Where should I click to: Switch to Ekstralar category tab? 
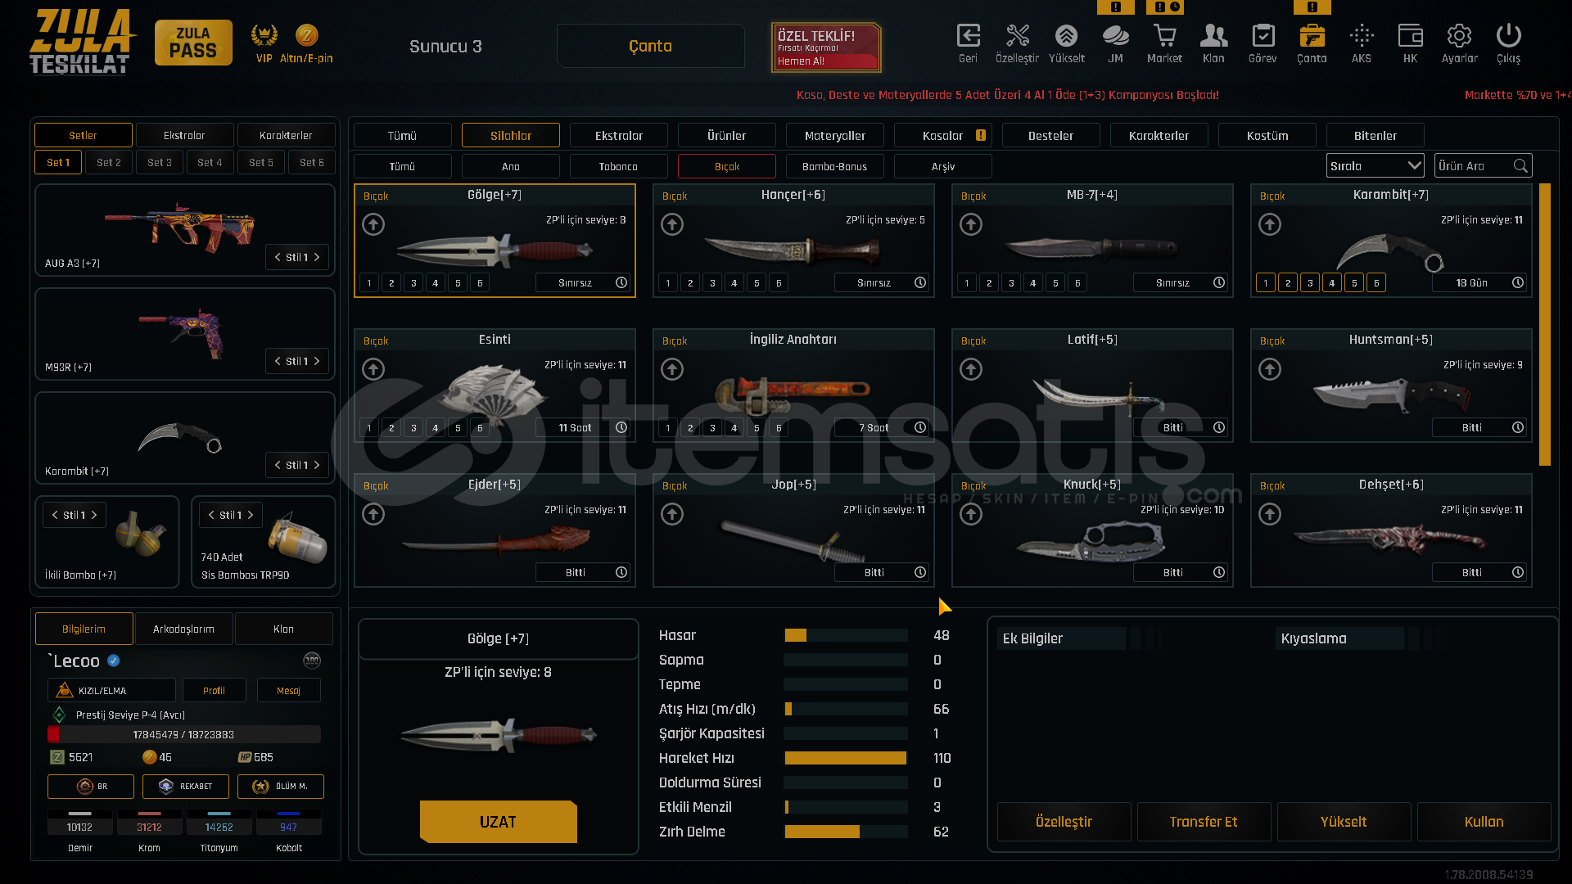(619, 136)
